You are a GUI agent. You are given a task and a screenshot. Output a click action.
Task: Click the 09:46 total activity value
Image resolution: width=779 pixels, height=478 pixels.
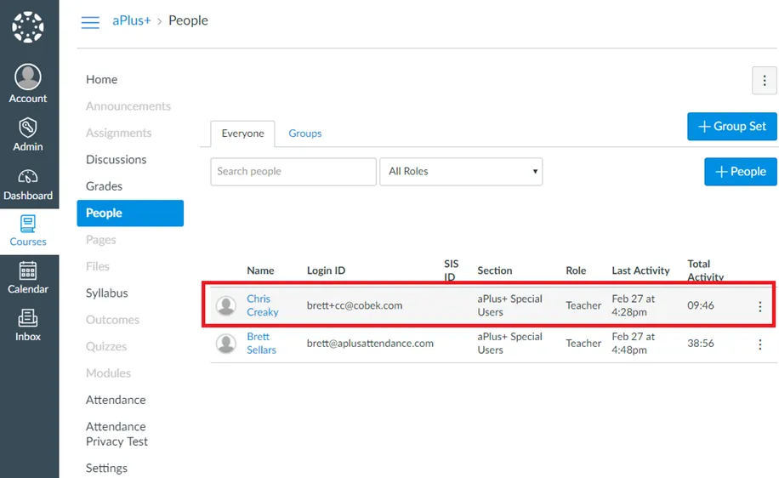click(701, 305)
